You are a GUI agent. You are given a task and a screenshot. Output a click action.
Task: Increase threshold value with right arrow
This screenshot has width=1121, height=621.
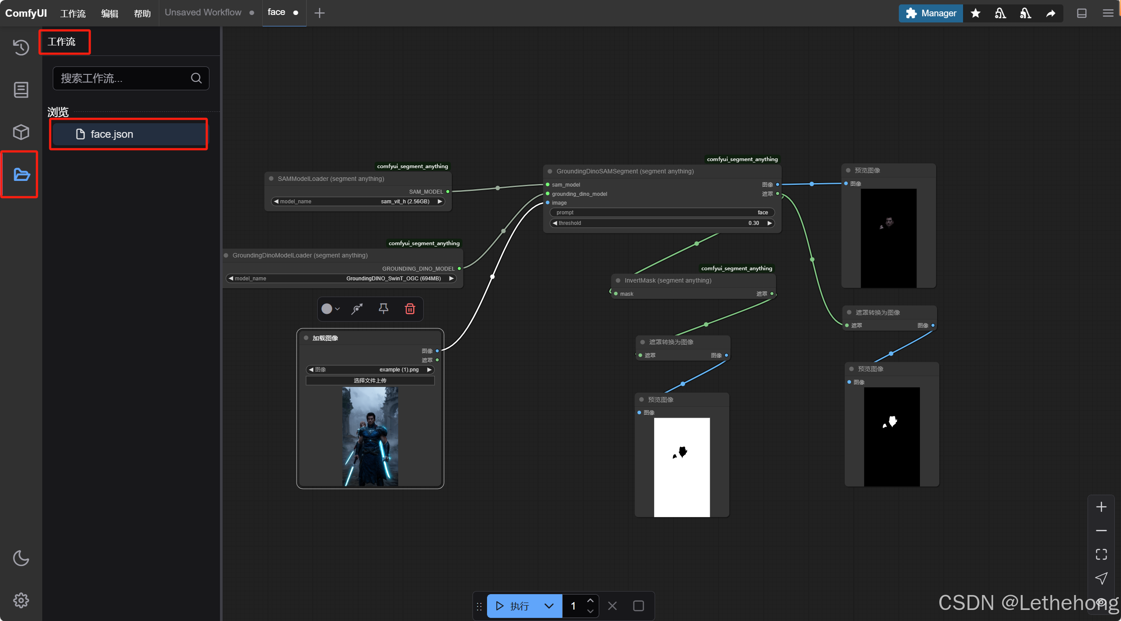(769, 223)
